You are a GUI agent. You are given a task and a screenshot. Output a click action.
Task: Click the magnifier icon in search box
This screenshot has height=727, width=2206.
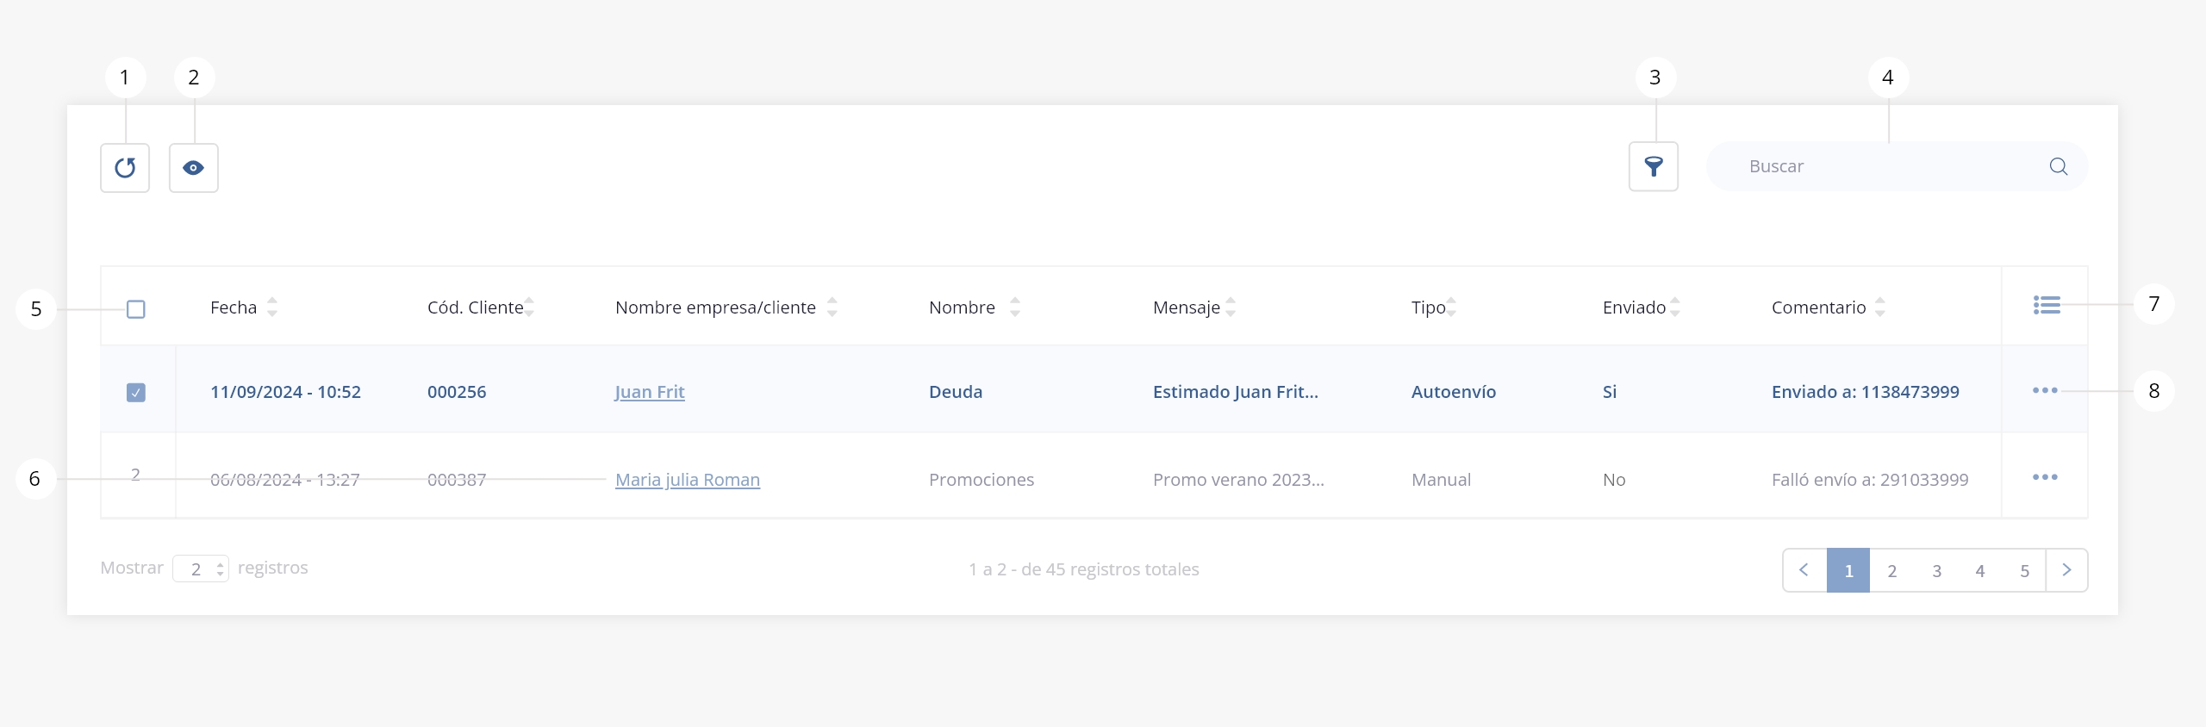coord(2058,166)
